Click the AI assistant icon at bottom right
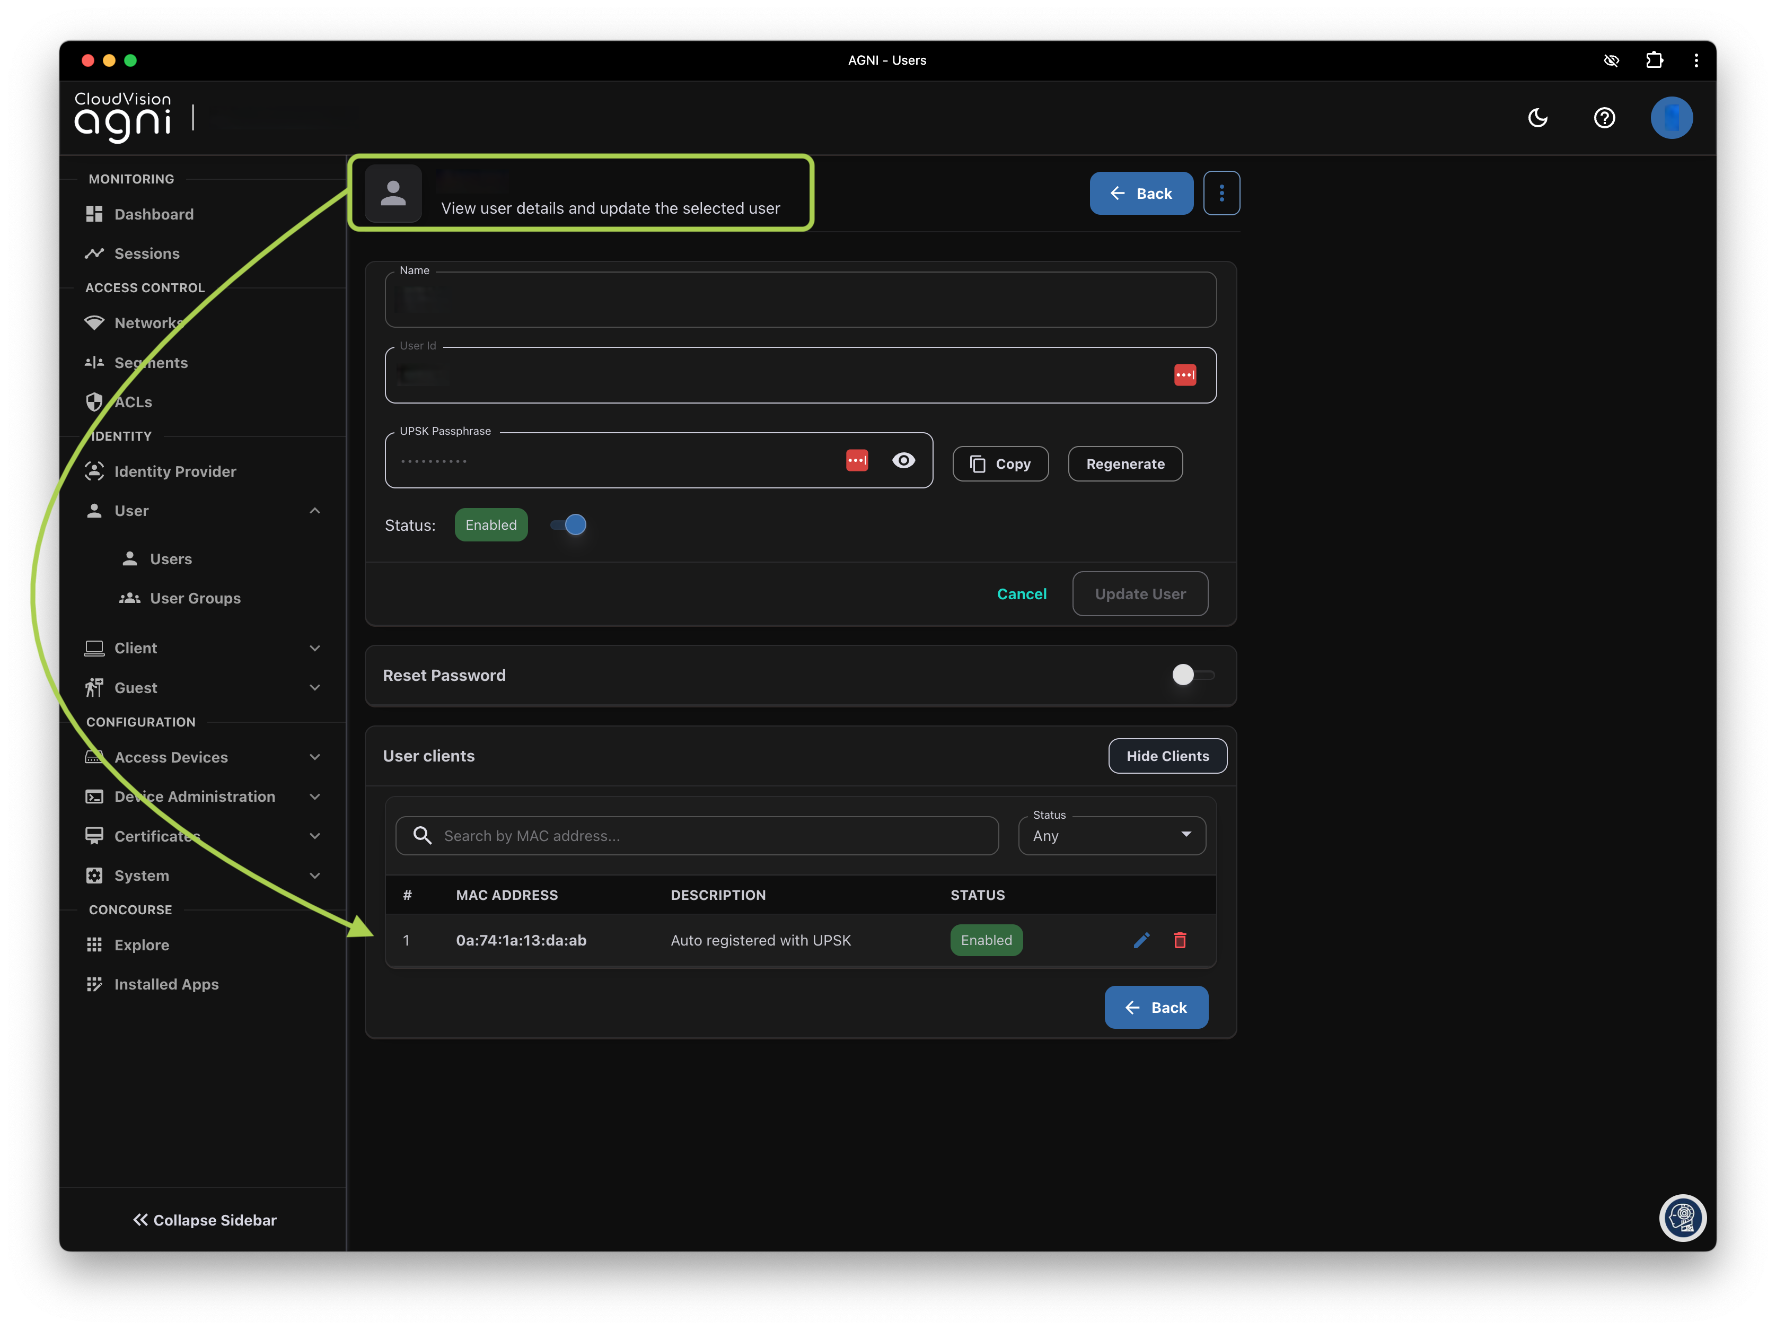The height and width of the screenshot is (1330, 1776). click(1682, 1218)
